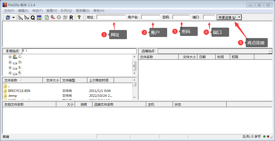Click the 端口 port input field
This screenshot has height=141, width=275.
209,17
